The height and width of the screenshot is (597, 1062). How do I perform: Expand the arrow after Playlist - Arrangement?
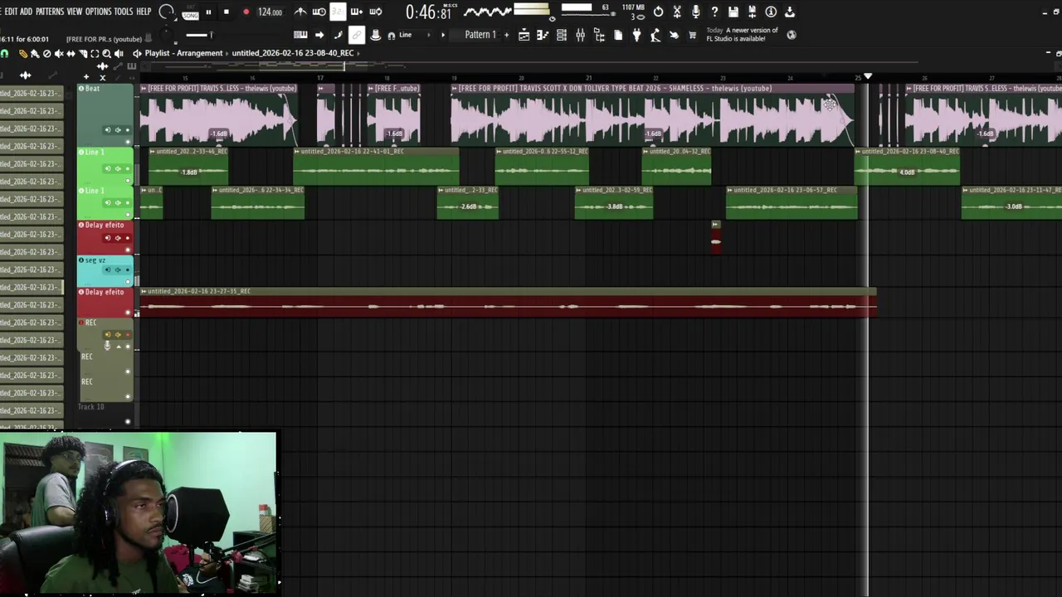coord(227,53)
